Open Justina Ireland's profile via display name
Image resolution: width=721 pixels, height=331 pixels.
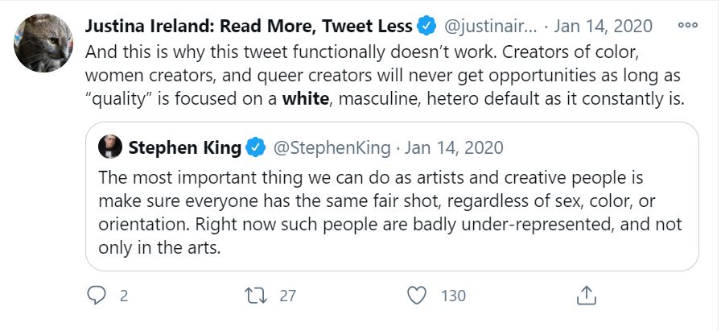pyautogui.click(x=249, y=26)
